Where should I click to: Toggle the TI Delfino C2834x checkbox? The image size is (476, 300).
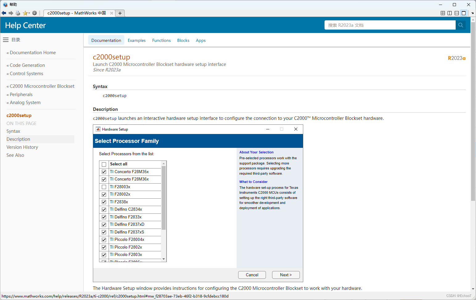pyautogui.click(x=104, y=209)
